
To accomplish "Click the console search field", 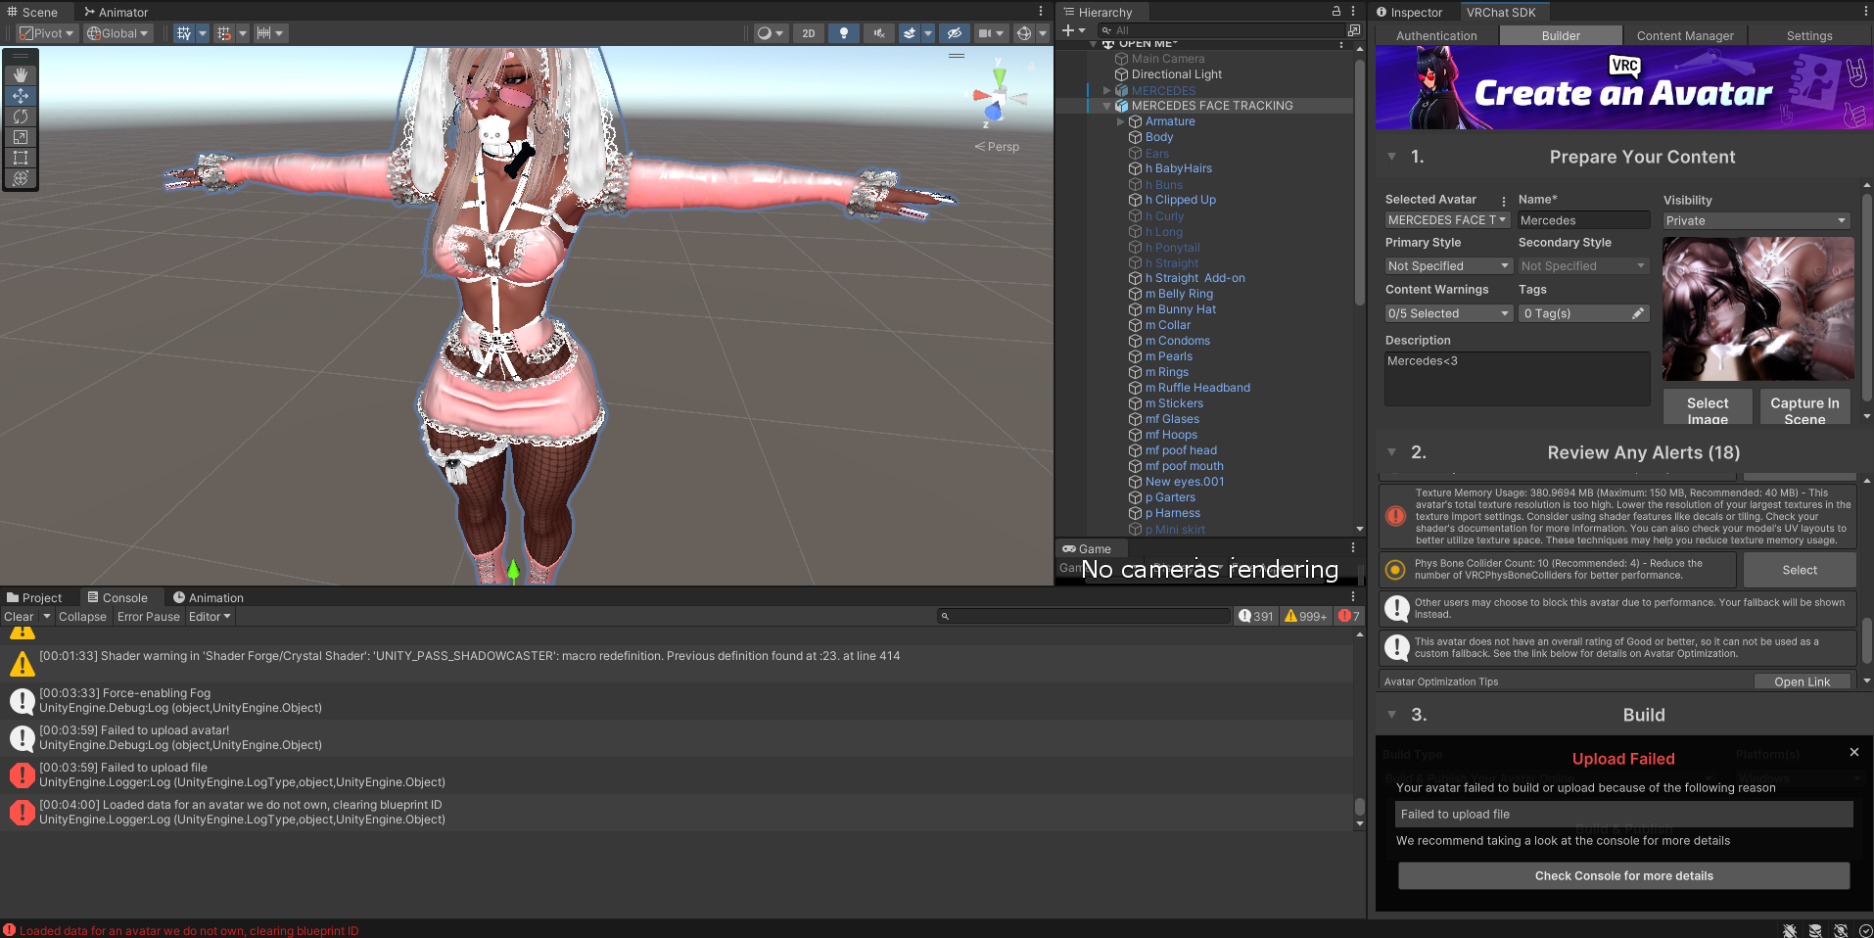I will (x=1084, y=616).
